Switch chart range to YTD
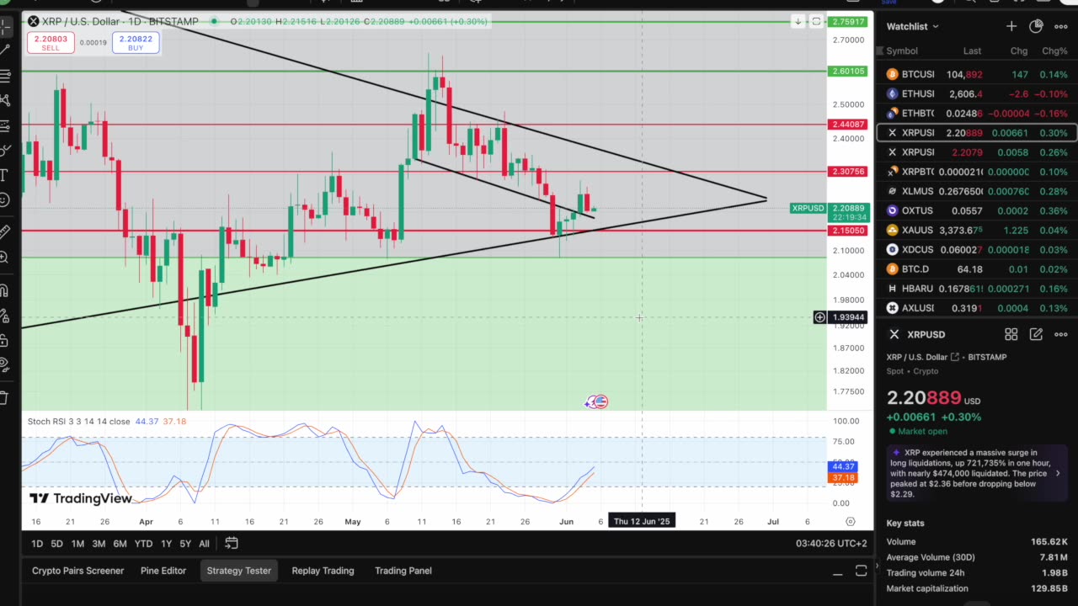The width and height of the screenshot is (1078, 606). pos(143,544)
